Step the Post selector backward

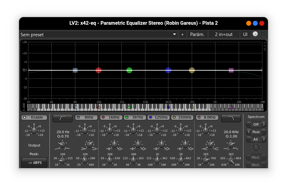click(249, 132)
